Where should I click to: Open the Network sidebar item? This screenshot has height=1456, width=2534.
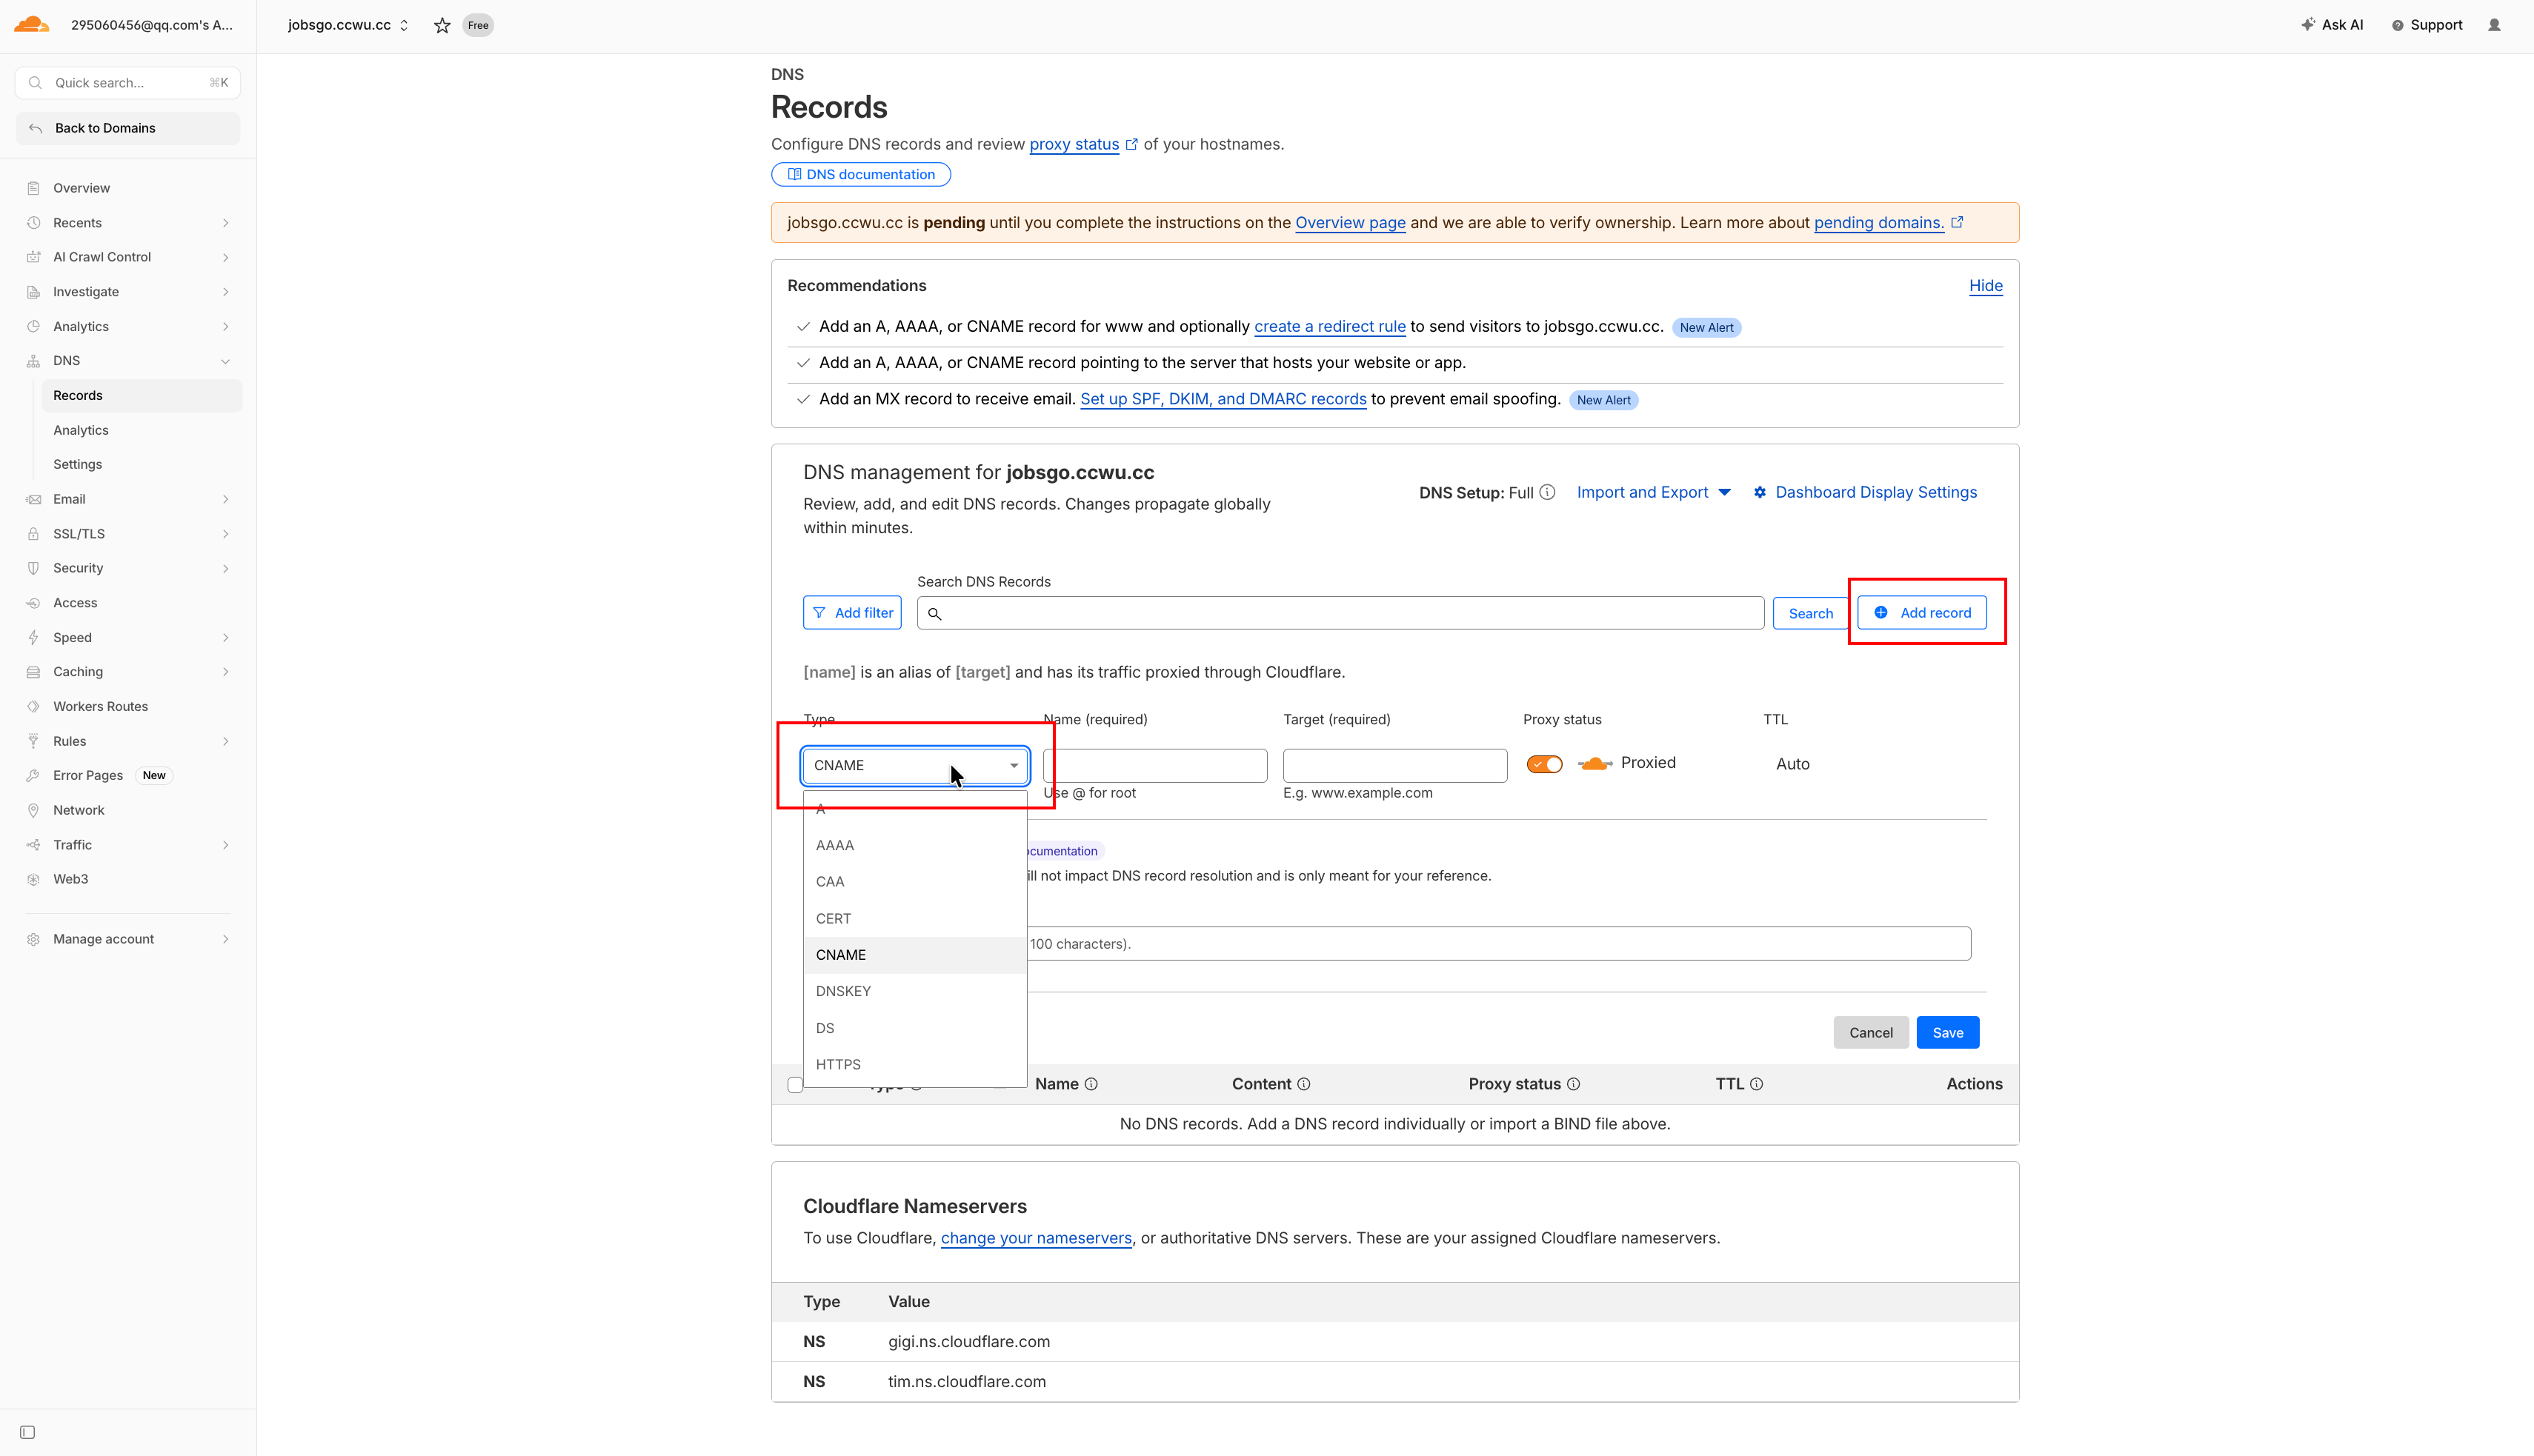click(x=128, y=810)
